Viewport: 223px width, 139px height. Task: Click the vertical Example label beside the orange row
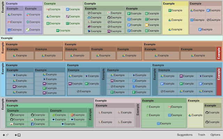(2, 48)
